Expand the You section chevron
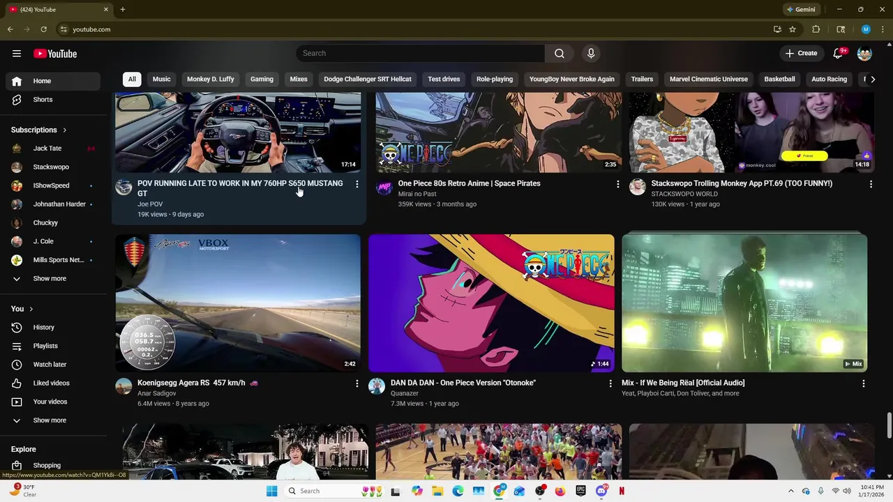Viewport: 893px width, 502px height. (x=31, y=309)
